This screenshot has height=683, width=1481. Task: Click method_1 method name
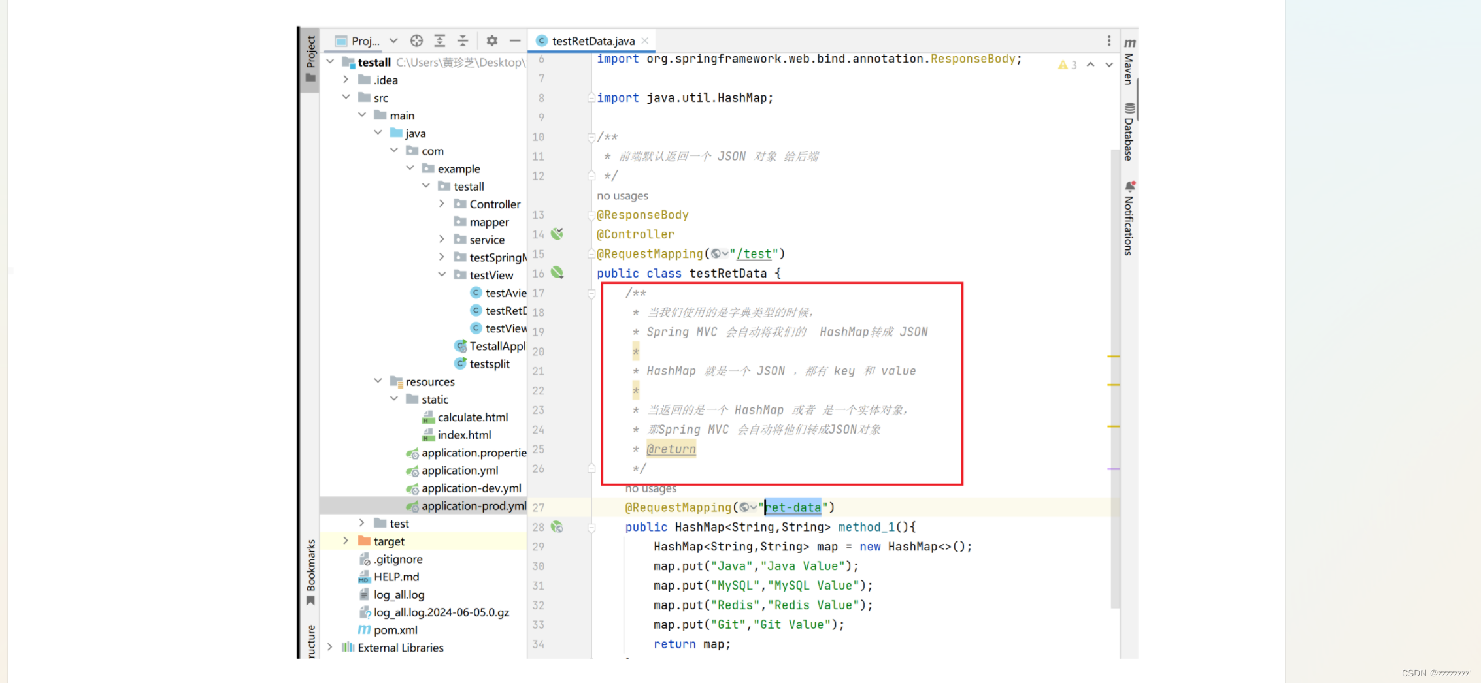[867, 527]
